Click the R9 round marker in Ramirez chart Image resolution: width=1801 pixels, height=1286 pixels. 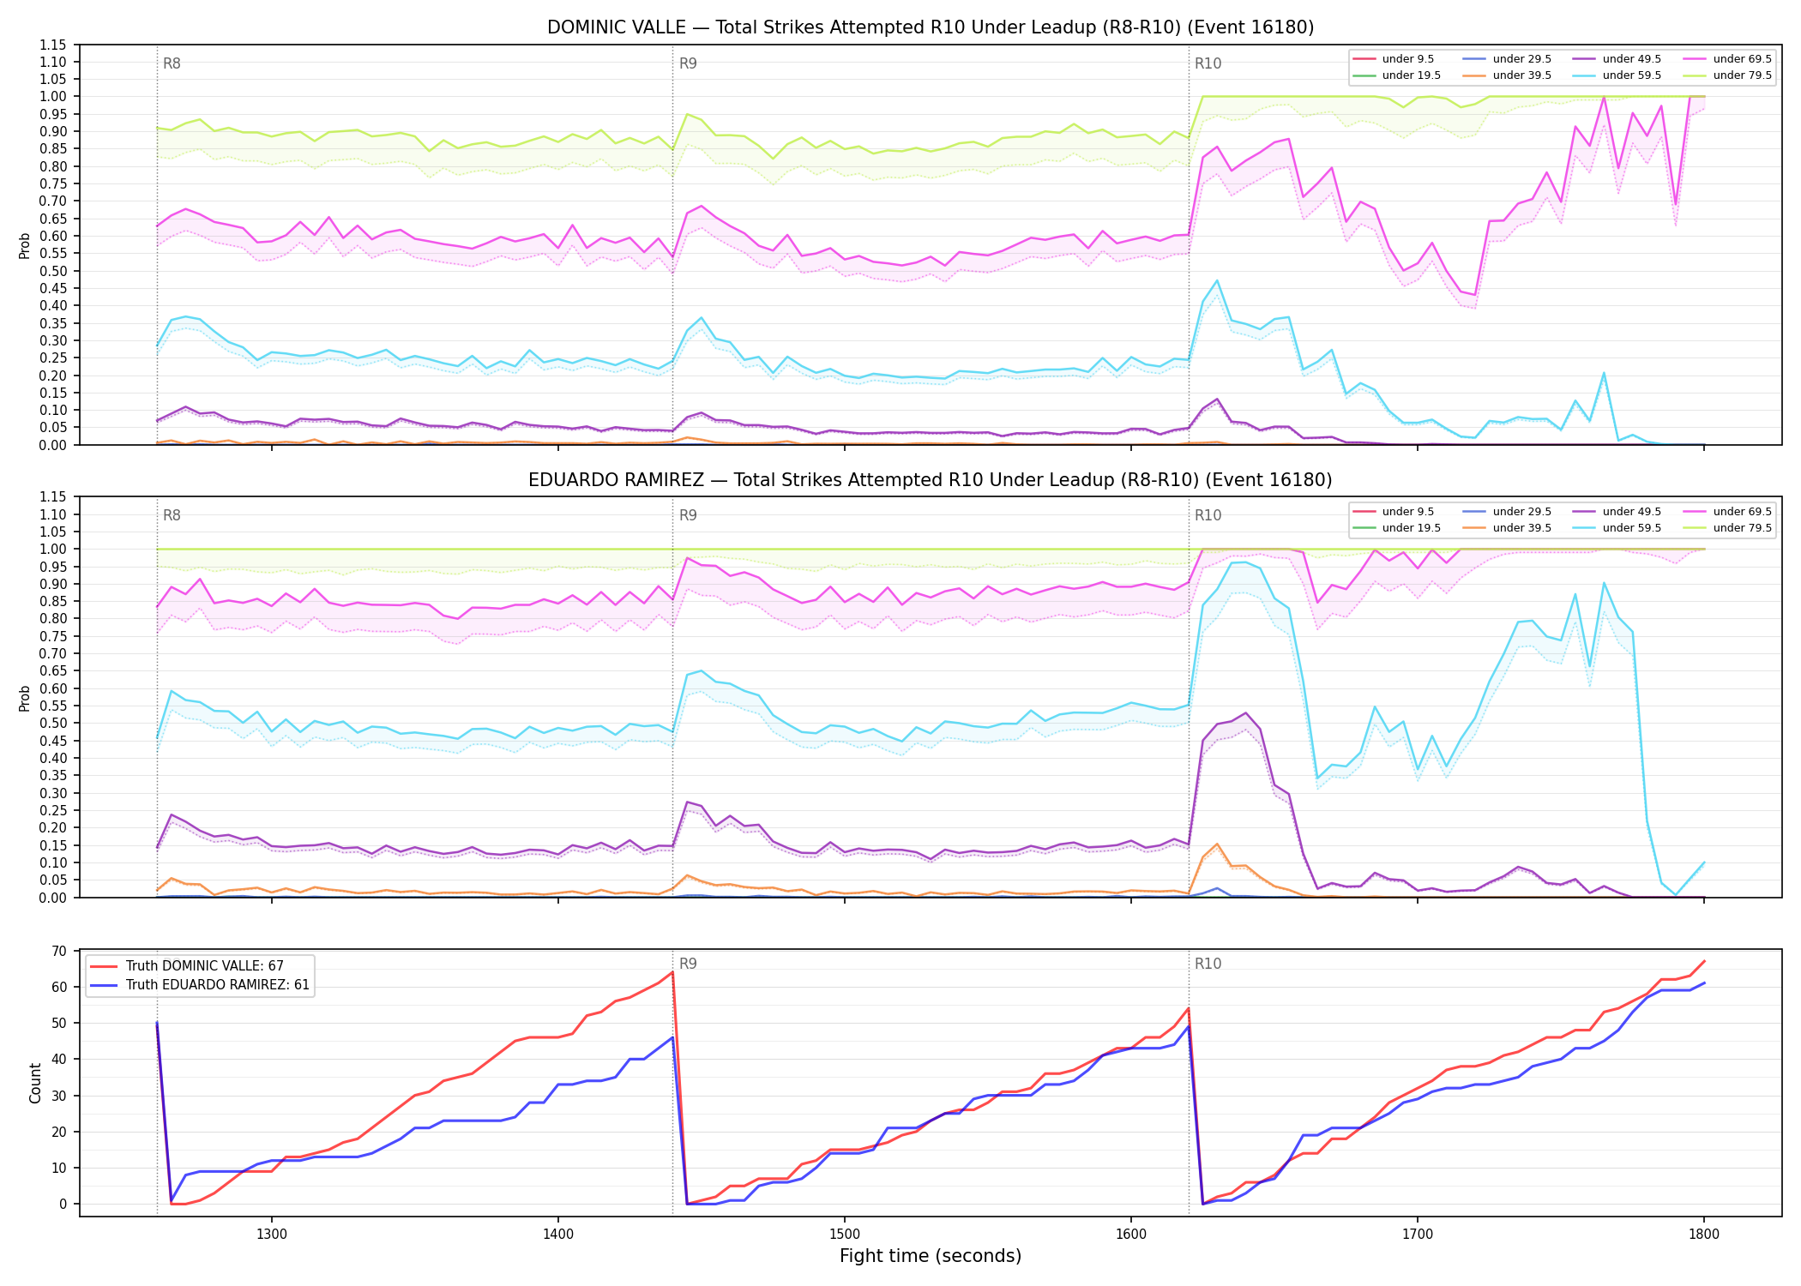pos(688,515)
